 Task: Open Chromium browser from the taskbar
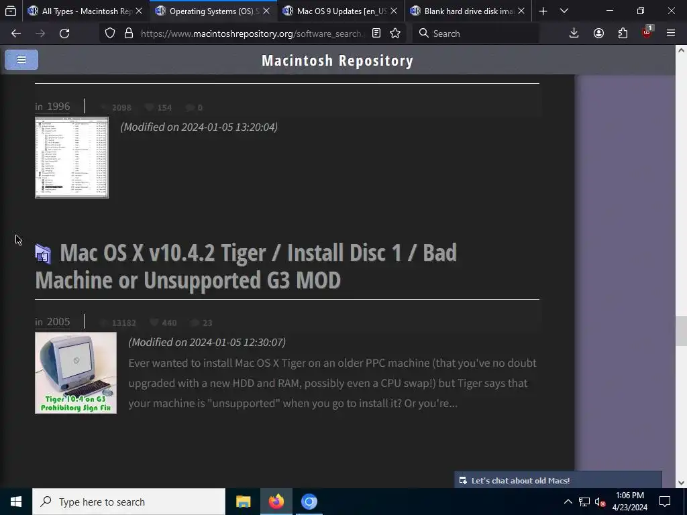click(x=309, y=502)
